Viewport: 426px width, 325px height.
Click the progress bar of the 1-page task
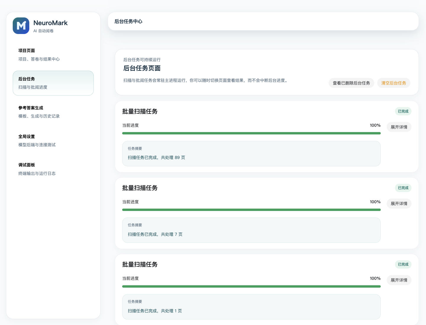pyautogui.click(x=251, y=286)
